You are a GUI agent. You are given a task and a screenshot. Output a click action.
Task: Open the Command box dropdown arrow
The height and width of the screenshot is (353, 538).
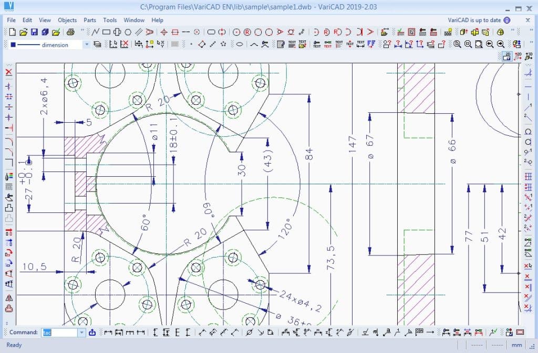pyautogui.click(x=81, y=332)
